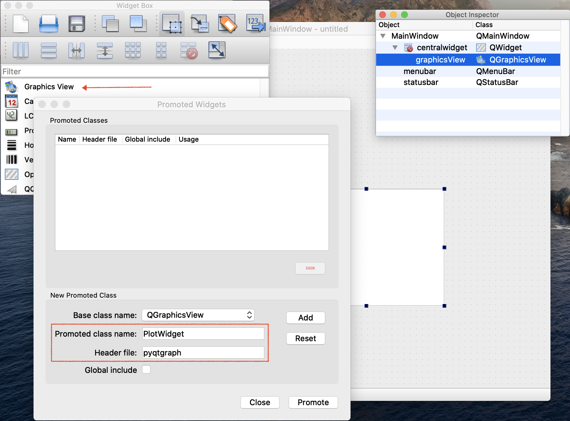Click the Add button
570x421 pixels.
tap(306, 318)
